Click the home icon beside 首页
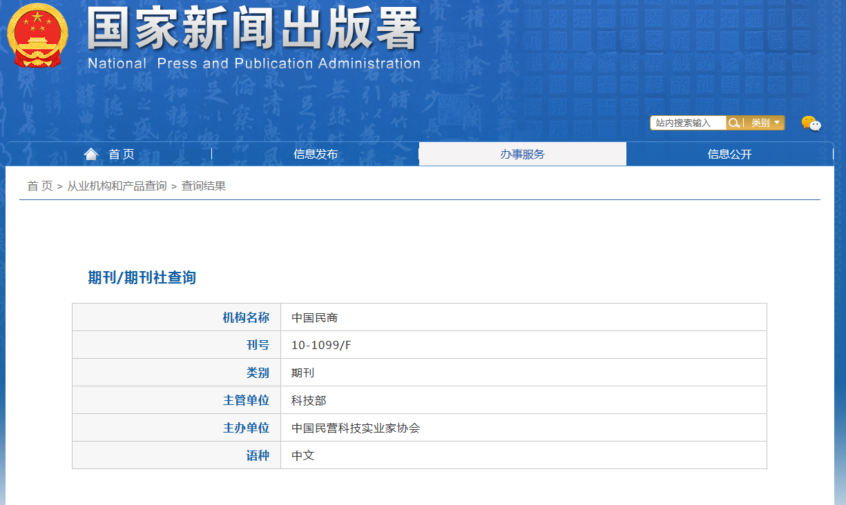The height and width of the screenshot is (505, 846). coord(91,153)
